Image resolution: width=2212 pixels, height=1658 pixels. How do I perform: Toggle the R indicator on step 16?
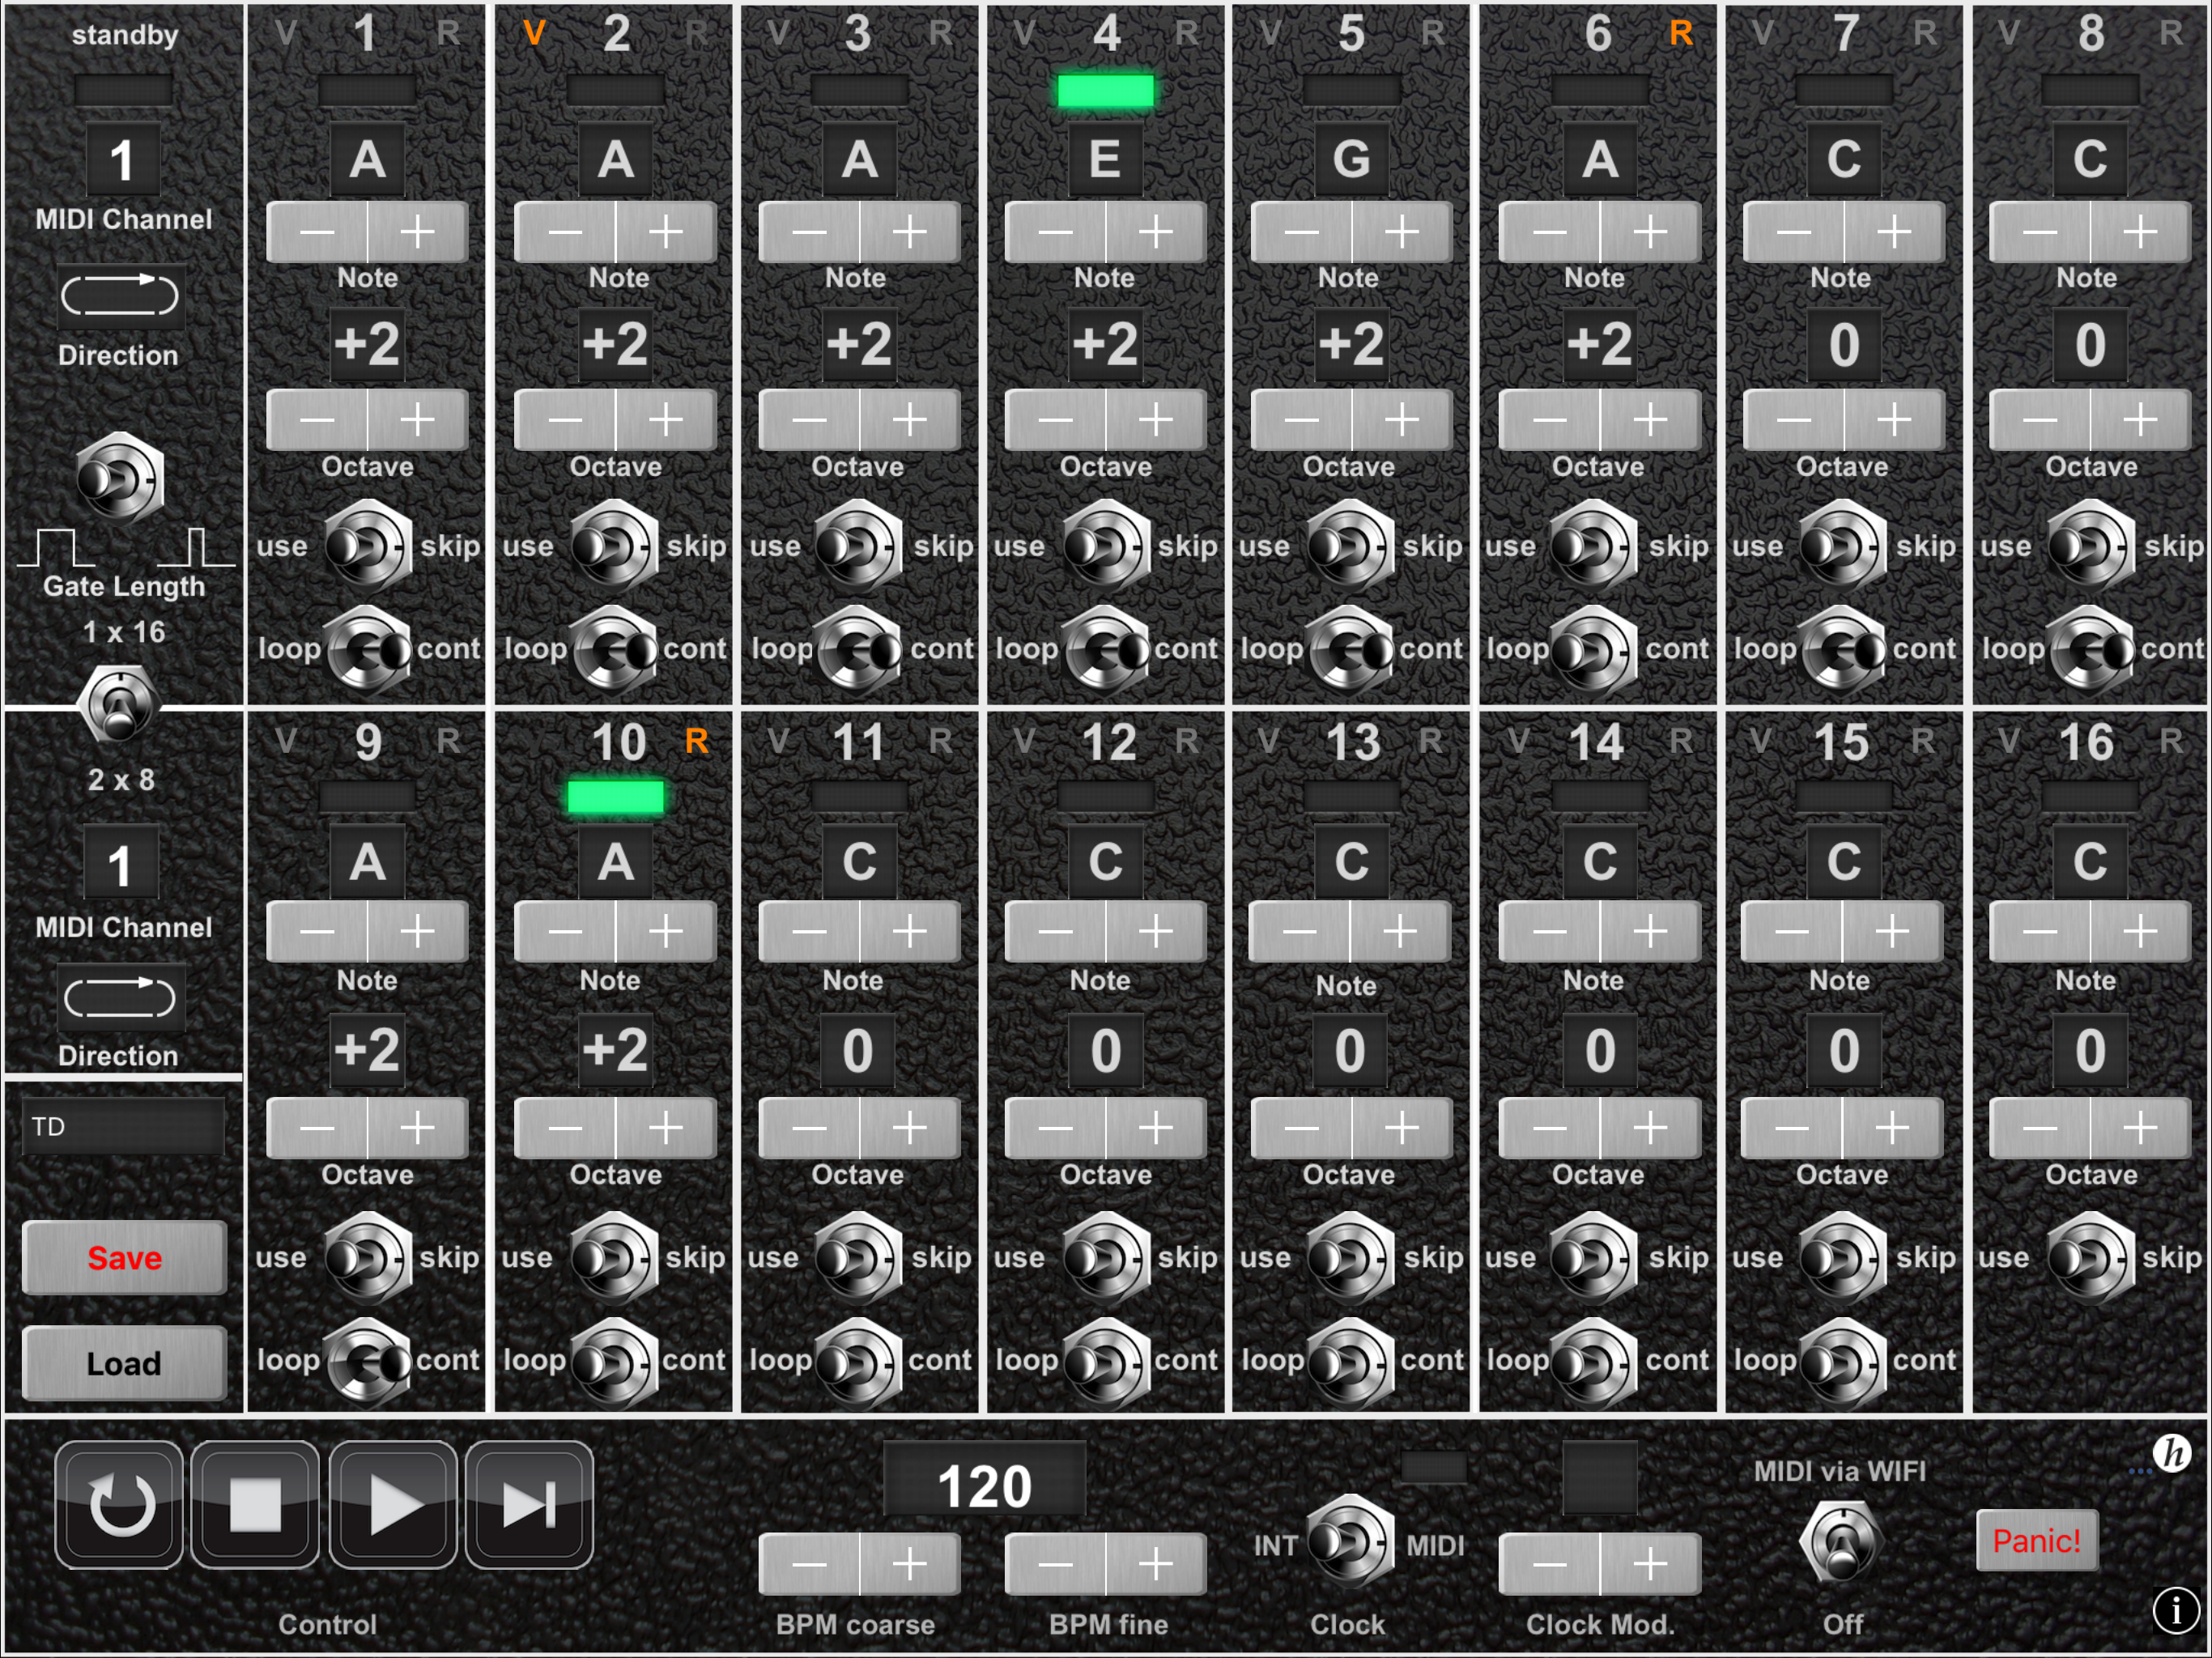pos(2170,740)
